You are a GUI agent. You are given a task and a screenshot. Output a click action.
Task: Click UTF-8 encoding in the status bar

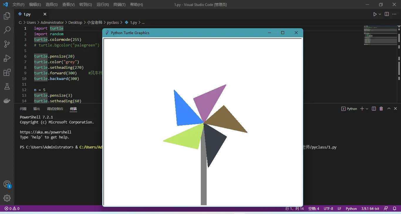(x=328, y=208)
